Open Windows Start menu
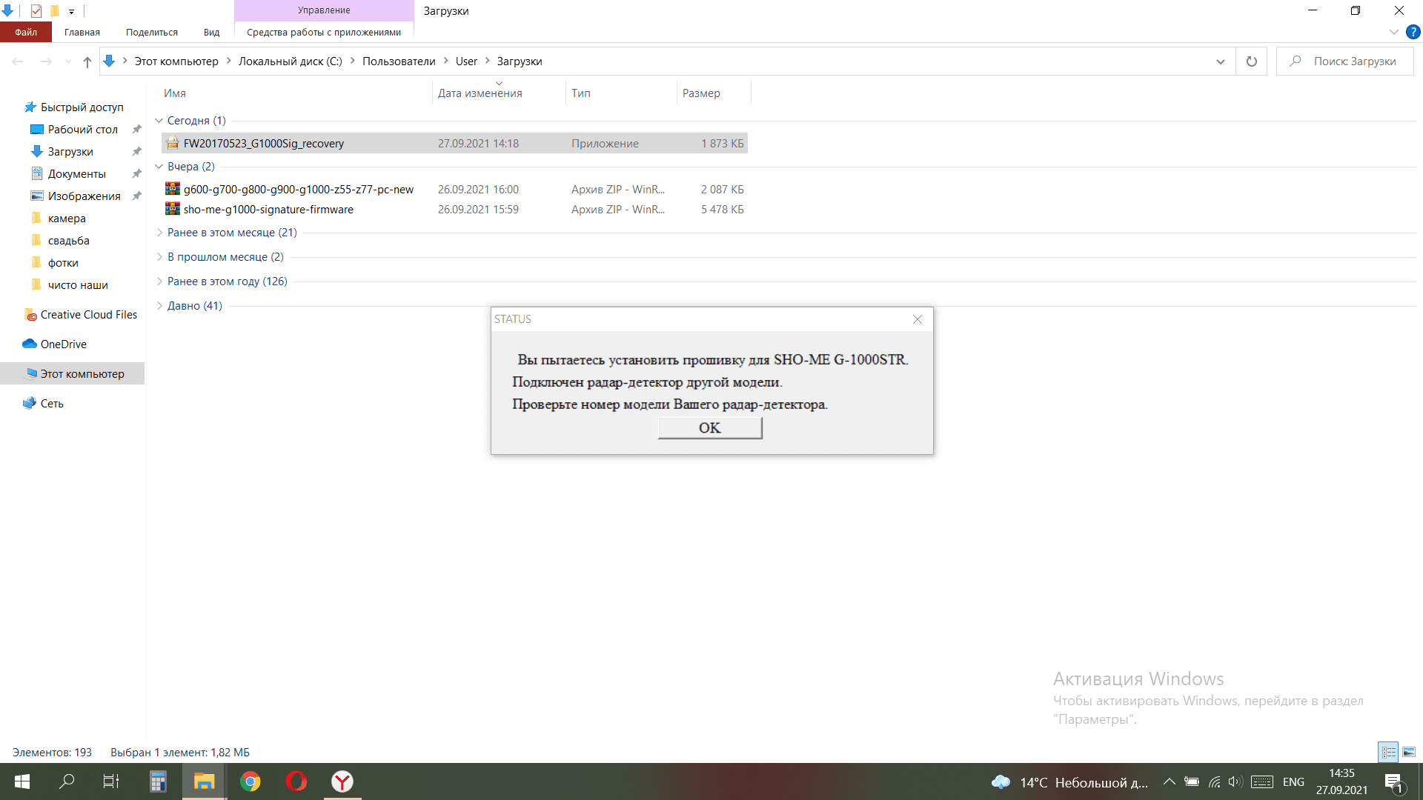The width and height of the screenshot is (1423, 800). pos(22,781)
